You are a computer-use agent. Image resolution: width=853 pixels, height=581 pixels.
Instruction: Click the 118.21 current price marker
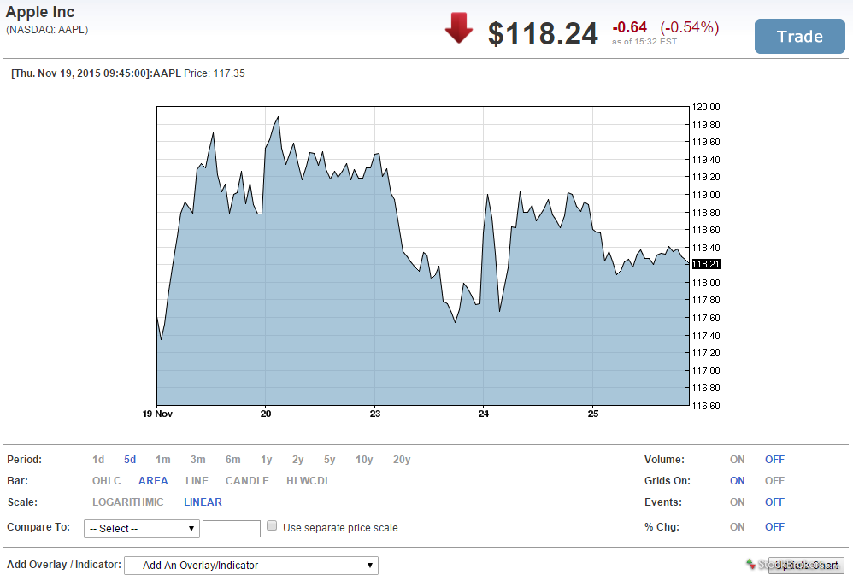706,264
